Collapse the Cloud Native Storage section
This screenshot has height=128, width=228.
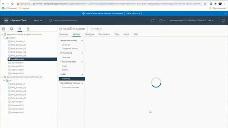82,83
